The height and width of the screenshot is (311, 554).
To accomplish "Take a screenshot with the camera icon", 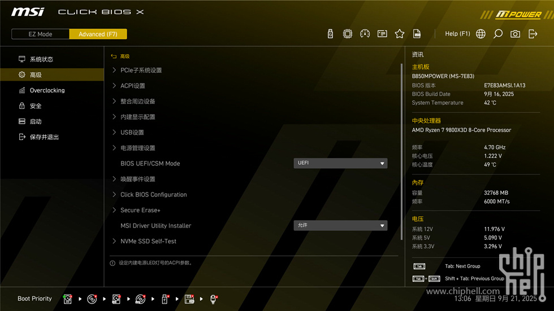I will 515,34.
